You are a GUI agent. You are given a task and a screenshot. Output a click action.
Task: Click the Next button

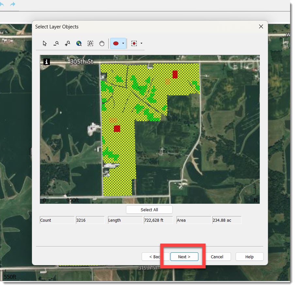click(x=184, y=257)
